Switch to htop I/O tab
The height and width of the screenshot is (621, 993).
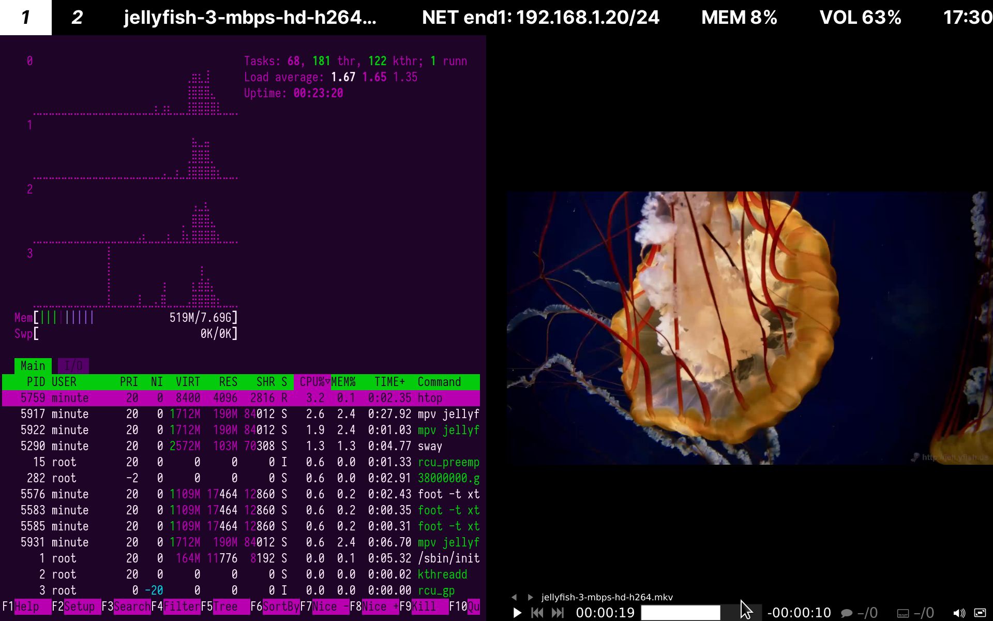coord(73,366)
